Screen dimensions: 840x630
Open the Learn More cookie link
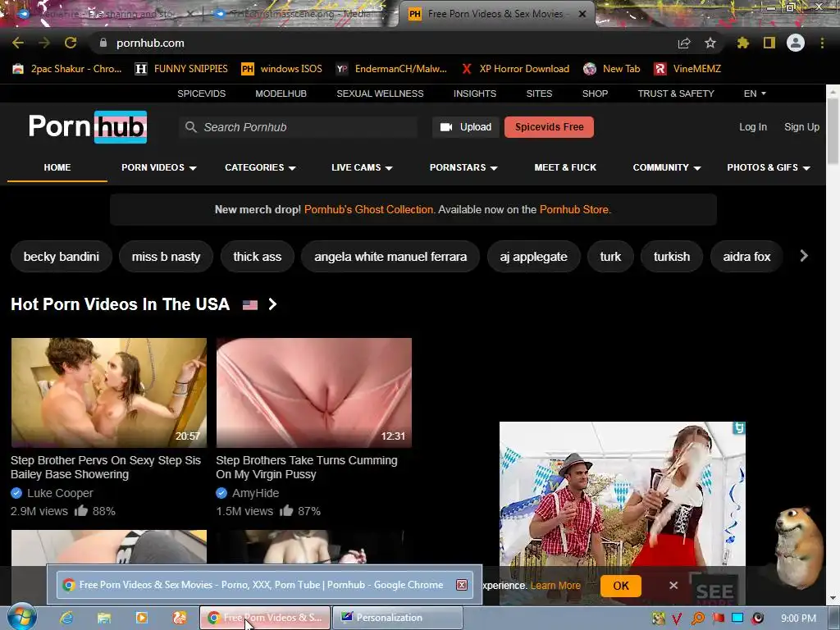click(555, 586)
